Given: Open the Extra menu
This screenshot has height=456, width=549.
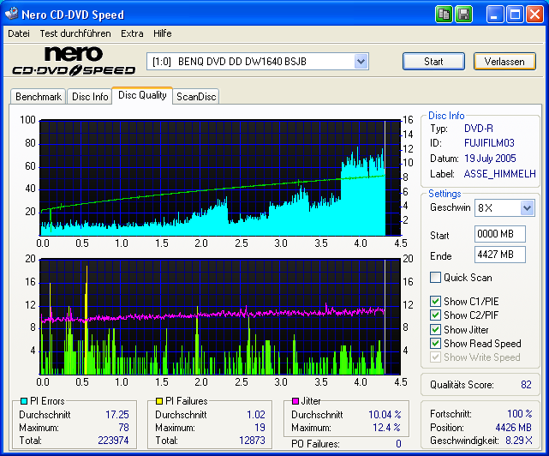Looking at the screenshot, I should (132, 33).
